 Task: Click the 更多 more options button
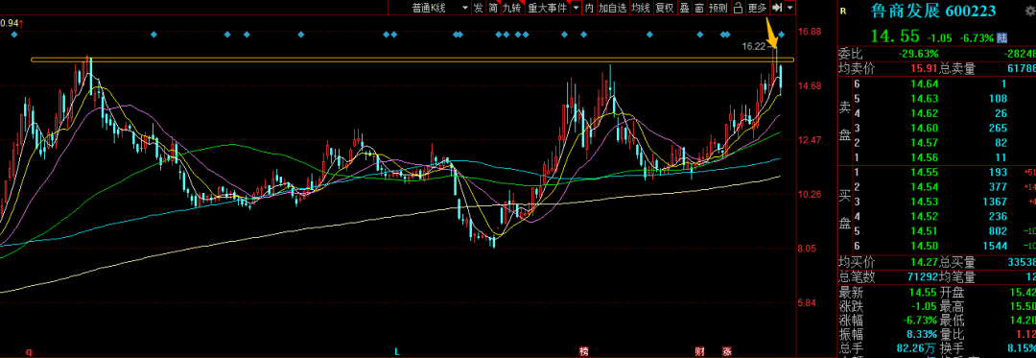[757, 8]
